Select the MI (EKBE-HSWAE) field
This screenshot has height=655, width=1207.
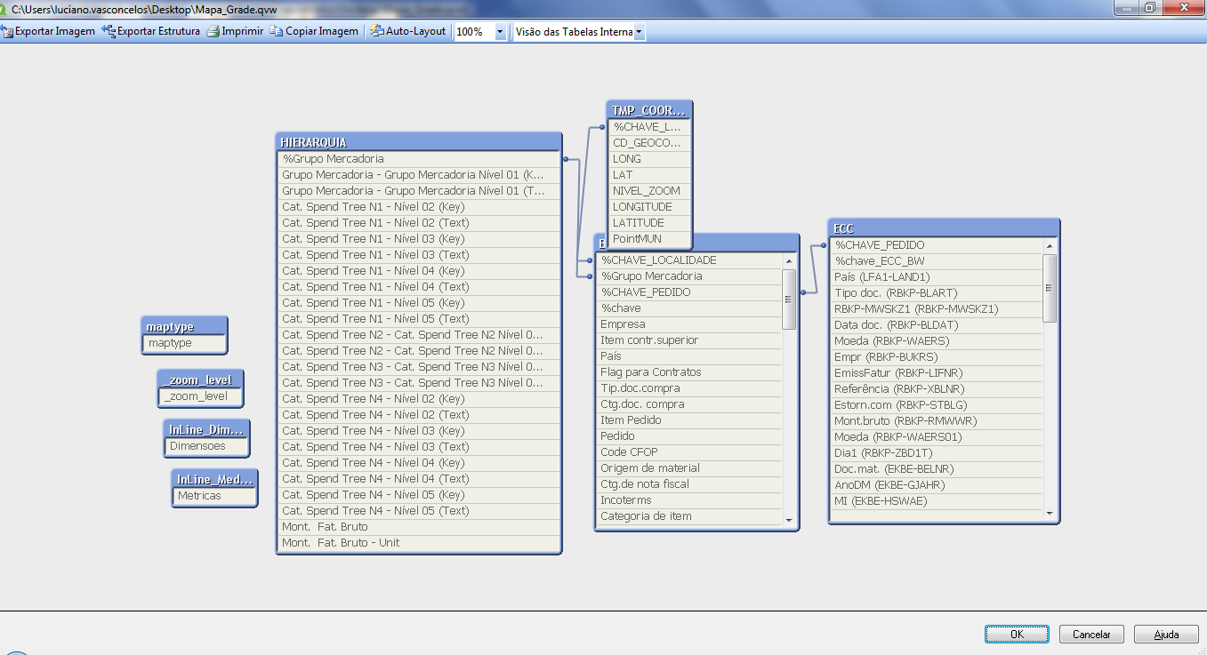point(937,501)
